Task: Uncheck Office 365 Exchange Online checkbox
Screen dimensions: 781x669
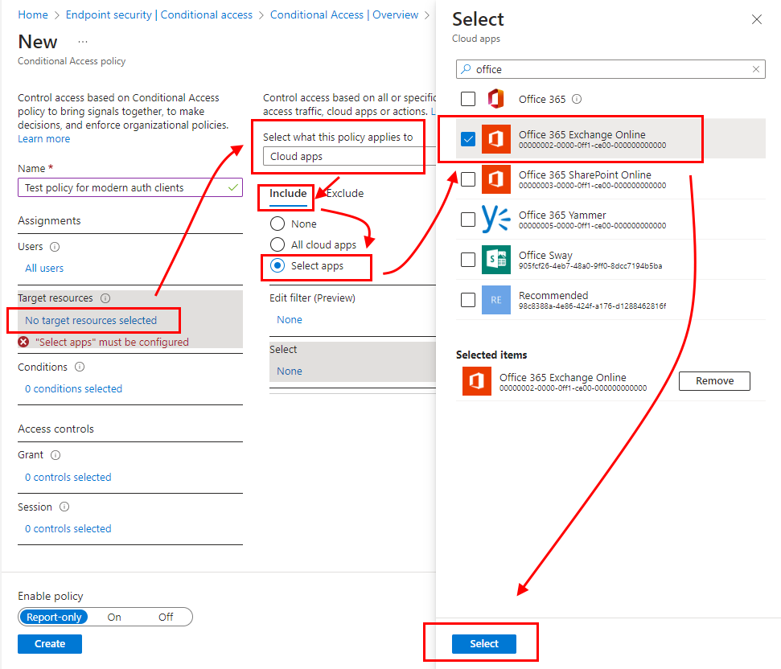Action: [x=468, y=139]
